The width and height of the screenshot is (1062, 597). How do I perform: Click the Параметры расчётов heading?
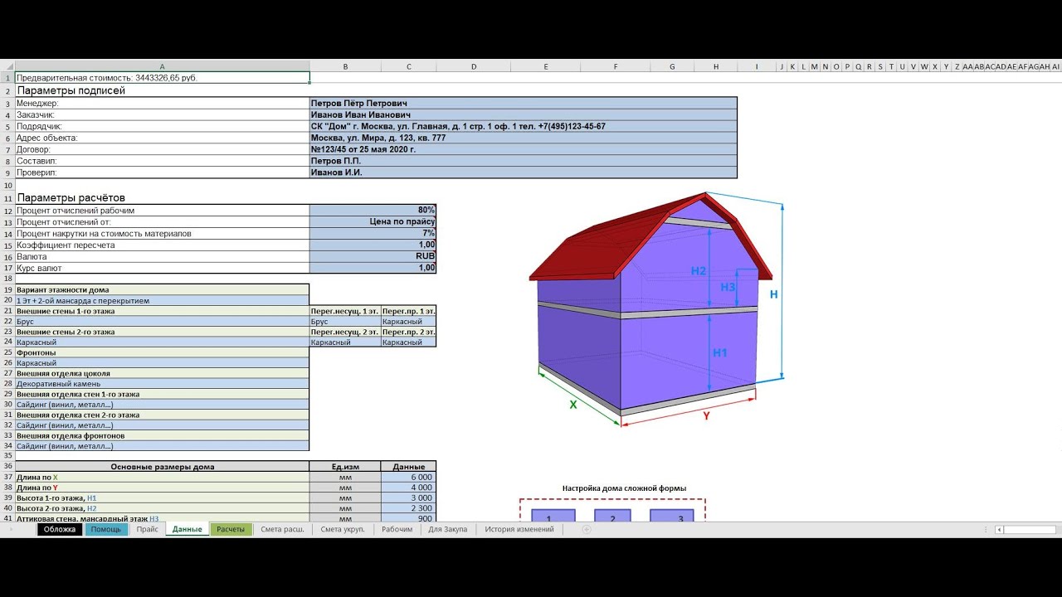coord(71,198)
